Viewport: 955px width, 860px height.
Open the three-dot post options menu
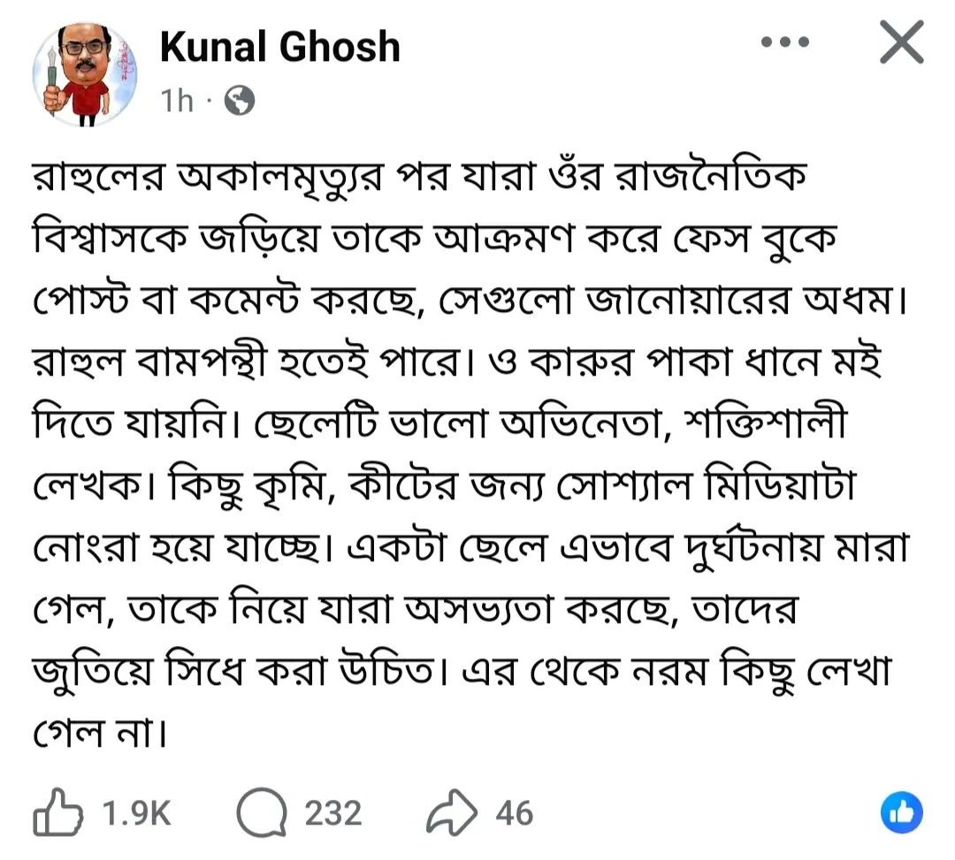tap(785, 42)
